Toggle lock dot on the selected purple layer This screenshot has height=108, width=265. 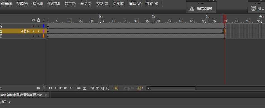pyautogui.click(x=39, y=31)
